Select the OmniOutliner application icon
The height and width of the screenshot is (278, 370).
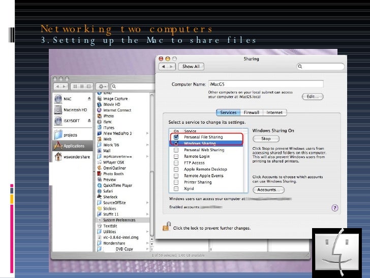[x=100, y=168]
